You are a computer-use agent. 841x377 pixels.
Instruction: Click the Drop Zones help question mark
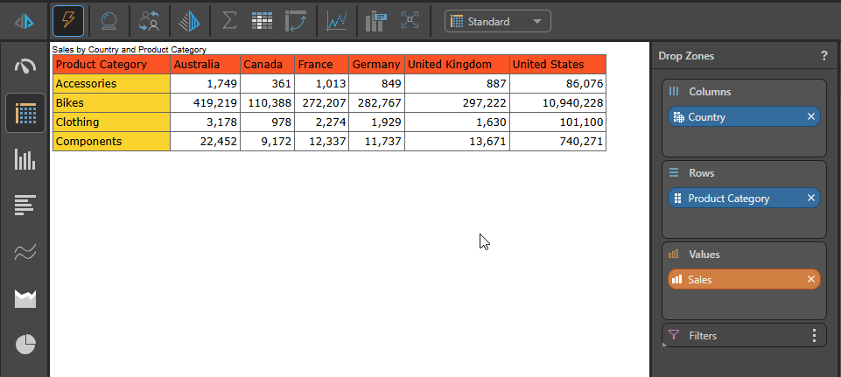coord(824,56)
